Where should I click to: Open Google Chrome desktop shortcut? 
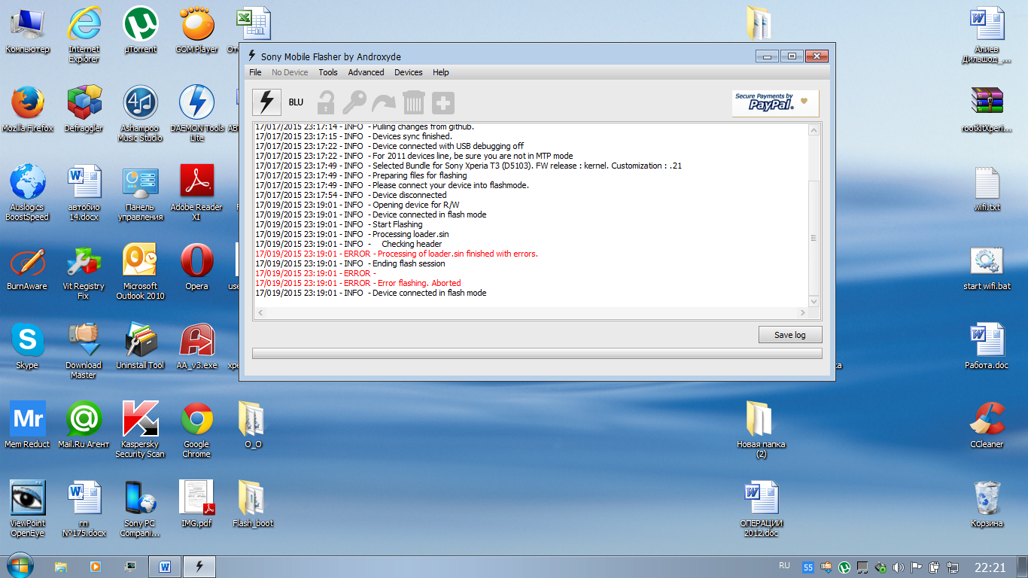tap(196, 427)
